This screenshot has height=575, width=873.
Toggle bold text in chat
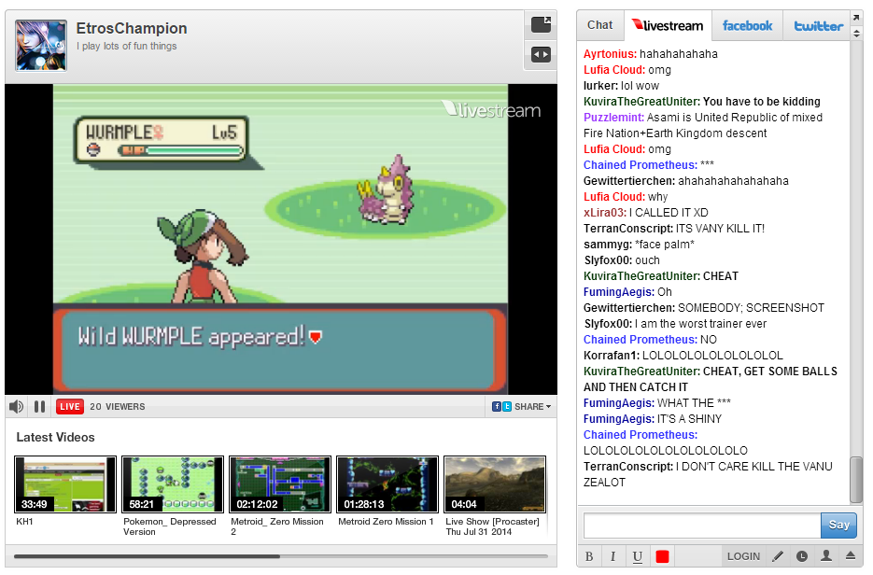coord(589,556)
